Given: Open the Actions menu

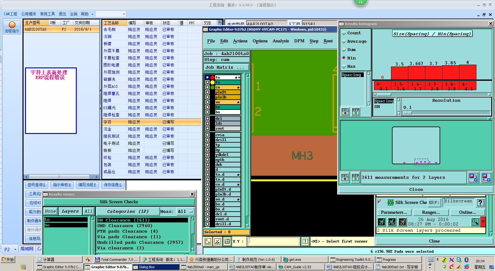Looking at the screenshot, I should 240,41.
